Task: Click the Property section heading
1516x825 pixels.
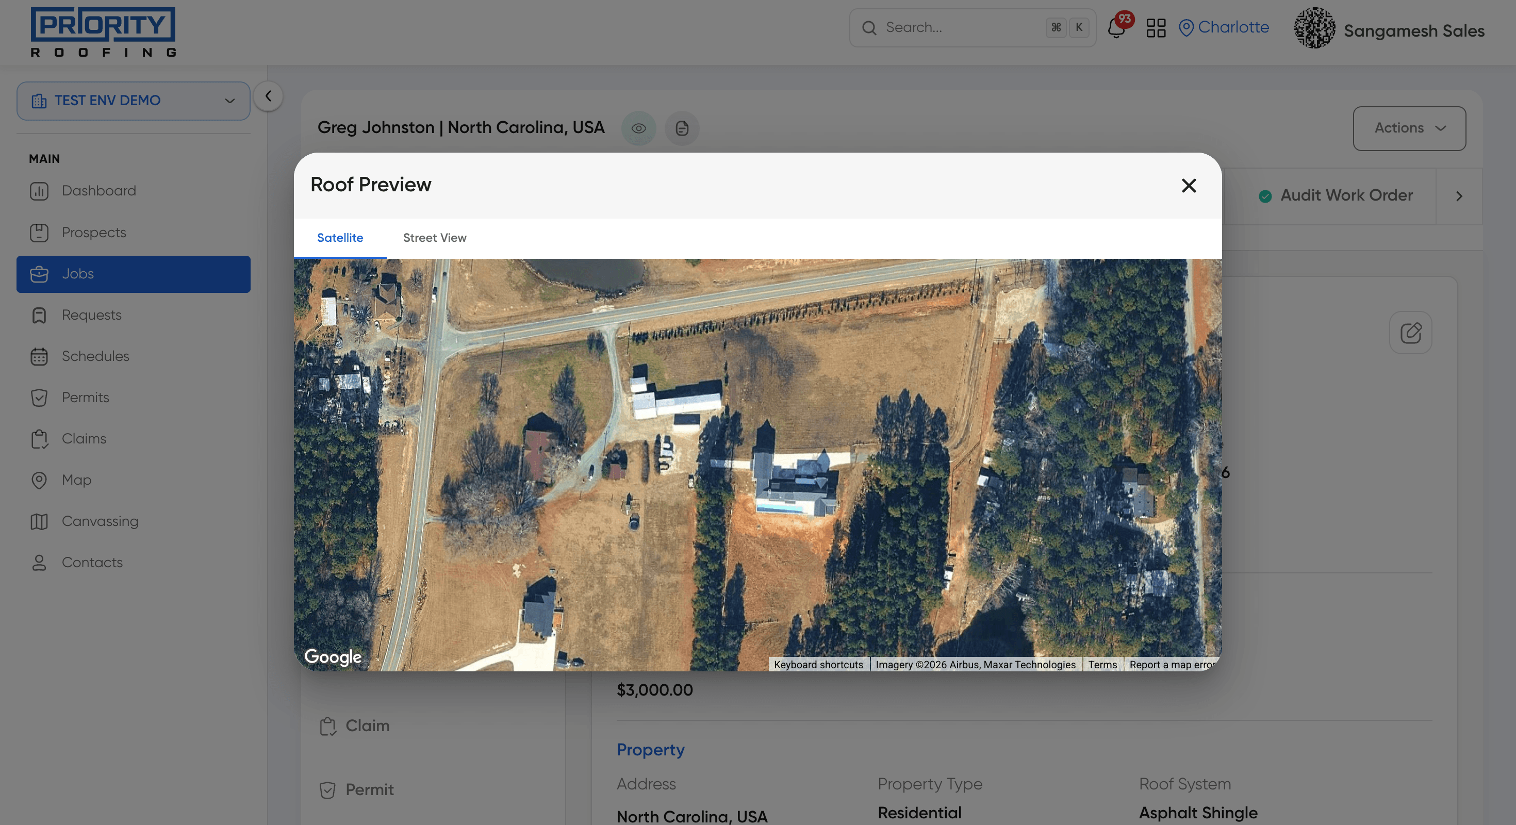Action: [650, 750]
